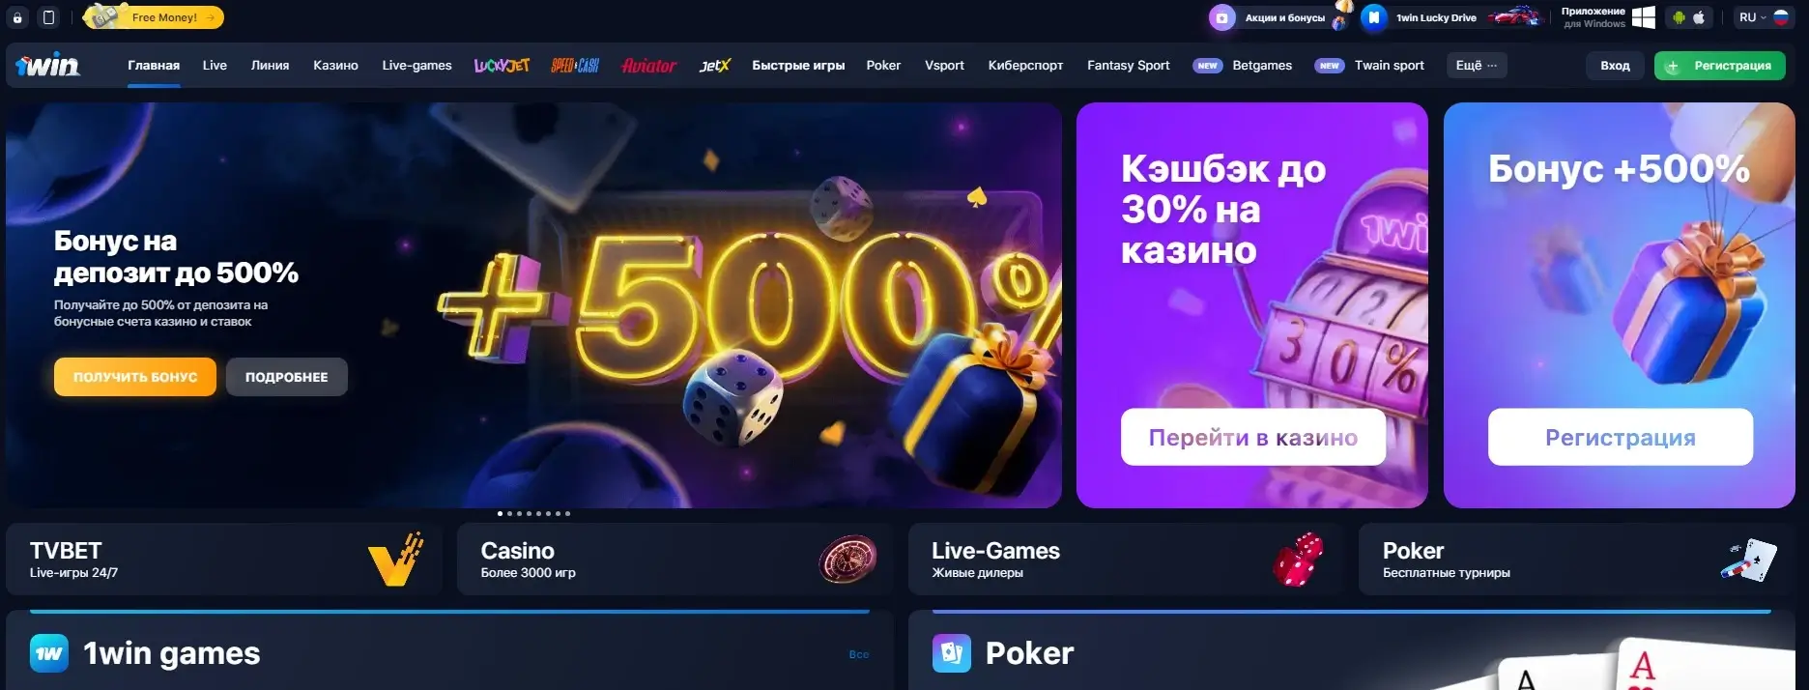Screen dimensions: 1809x690
Task: Launch the Aviator game logo
Action: [x=648, y=66]
